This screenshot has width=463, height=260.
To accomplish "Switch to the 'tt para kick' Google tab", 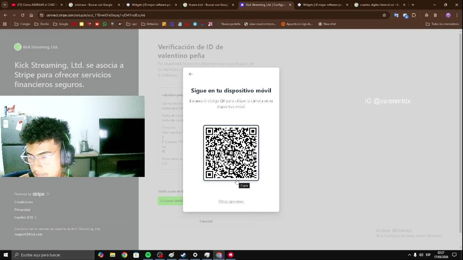I will point(208,5).
